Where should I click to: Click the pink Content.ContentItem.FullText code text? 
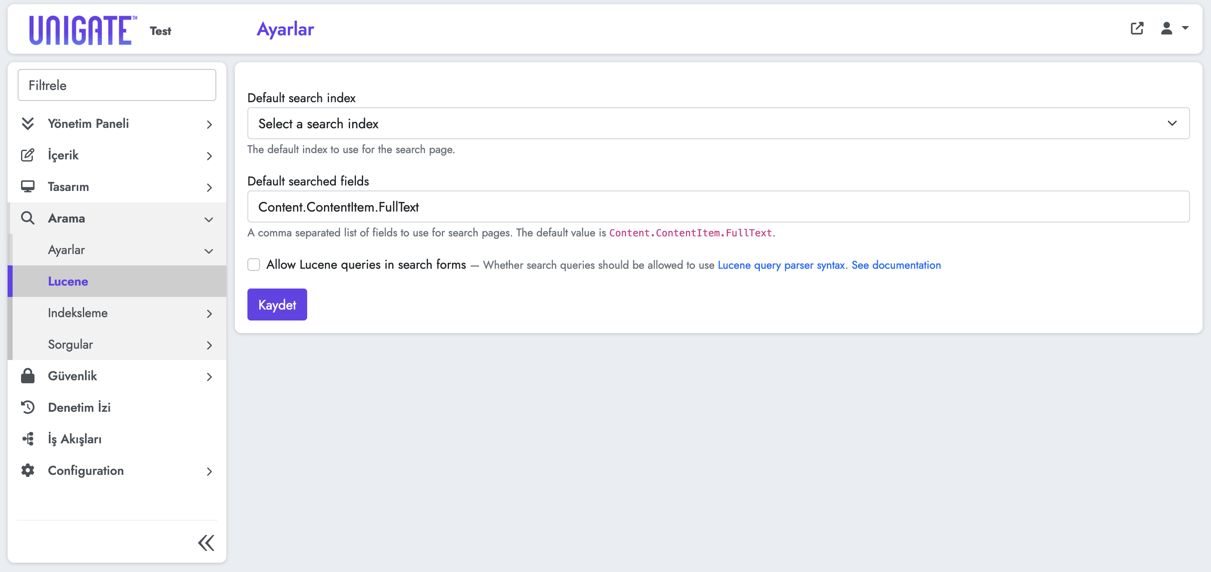coord(690,233)
